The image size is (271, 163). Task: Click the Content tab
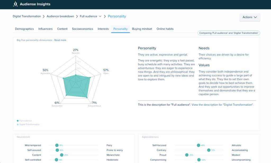point(62,29)
